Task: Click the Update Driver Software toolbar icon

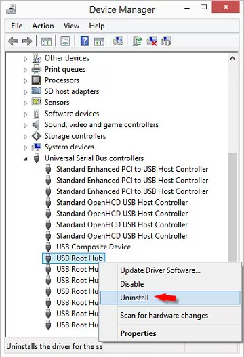Action: click(138, 41)
